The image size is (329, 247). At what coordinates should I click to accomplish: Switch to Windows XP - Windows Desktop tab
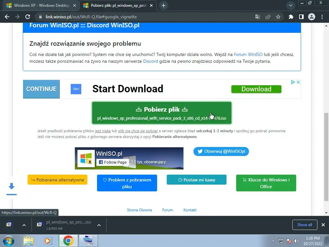pyautogui.click(x=41, y=5)
